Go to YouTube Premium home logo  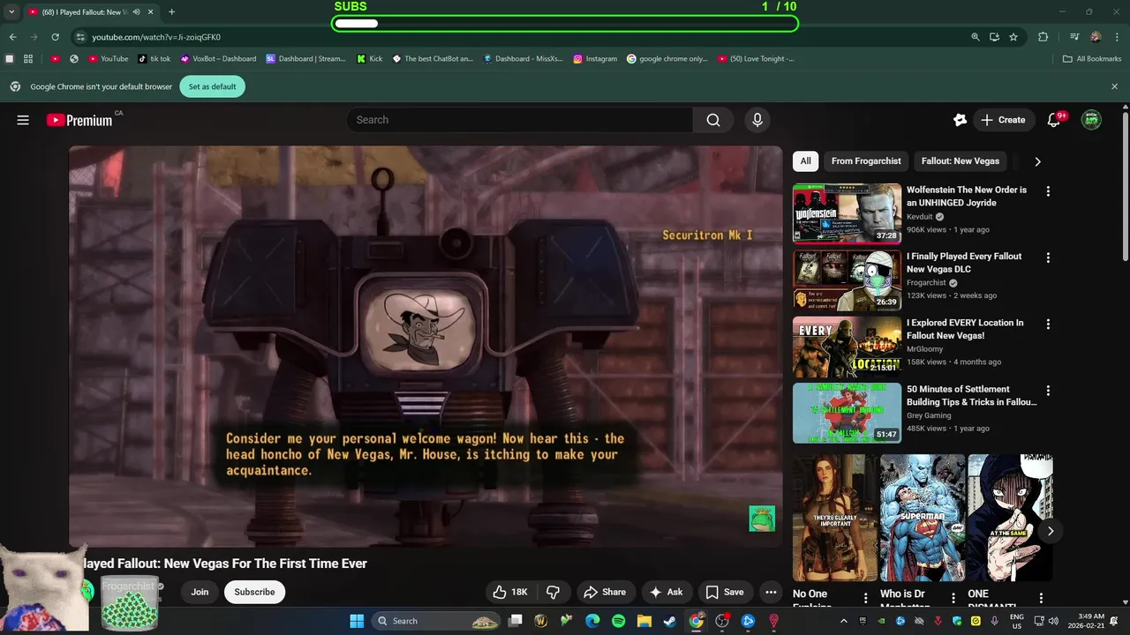pyautogui.click(x=79, y=120)
